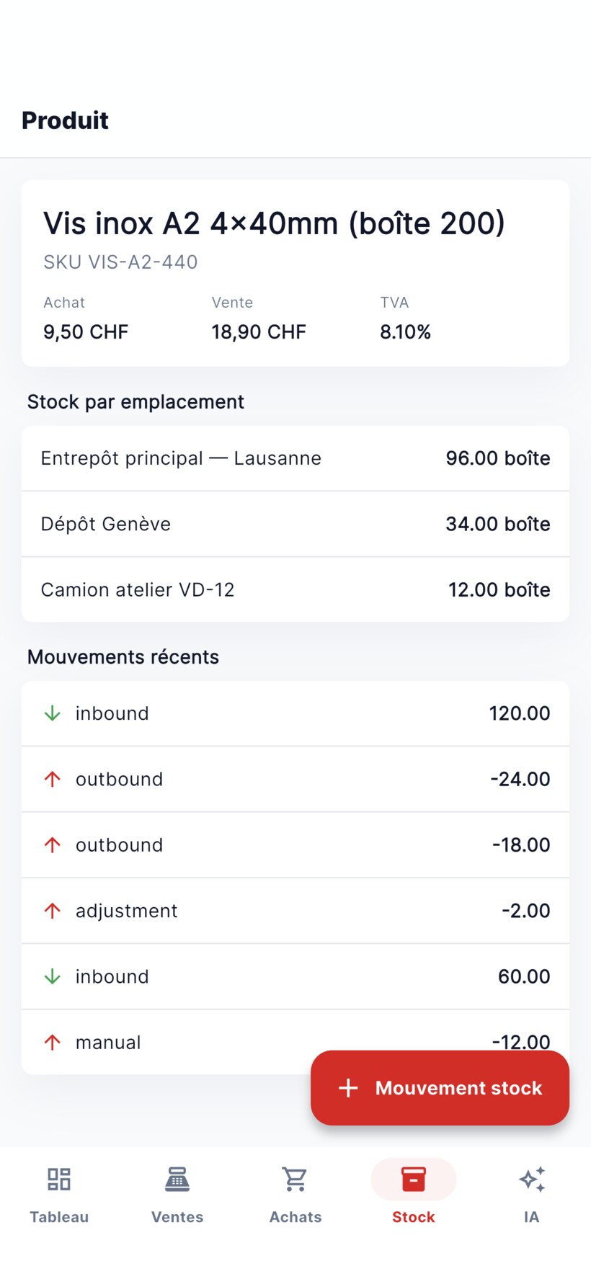Viewport: 591px width, 1284px height.
Task: Tap the SKU VIS-A2-440 text
Action: (120, 262)
